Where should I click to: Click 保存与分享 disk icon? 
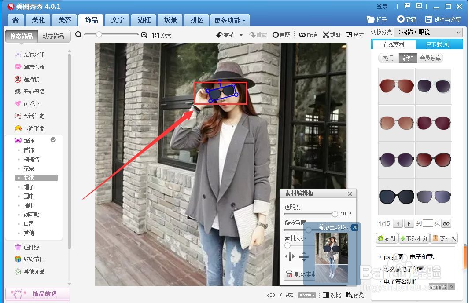[429, 19]
